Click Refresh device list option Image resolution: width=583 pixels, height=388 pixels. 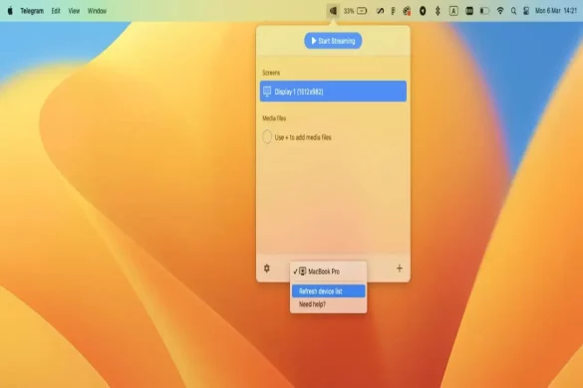[x=328, y=291]
